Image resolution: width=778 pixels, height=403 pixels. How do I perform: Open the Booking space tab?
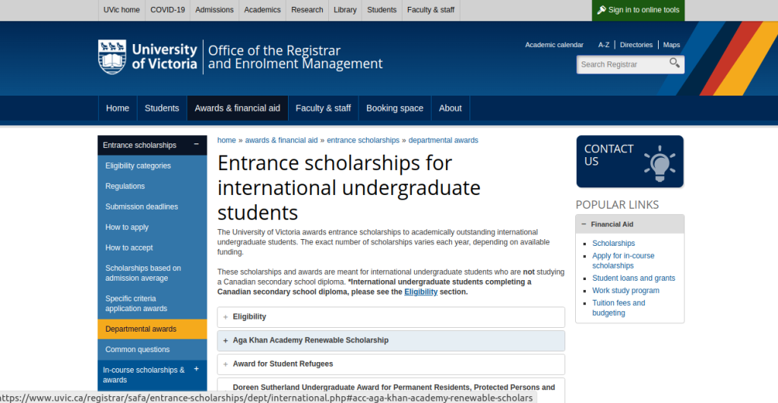tap(394, 108)
